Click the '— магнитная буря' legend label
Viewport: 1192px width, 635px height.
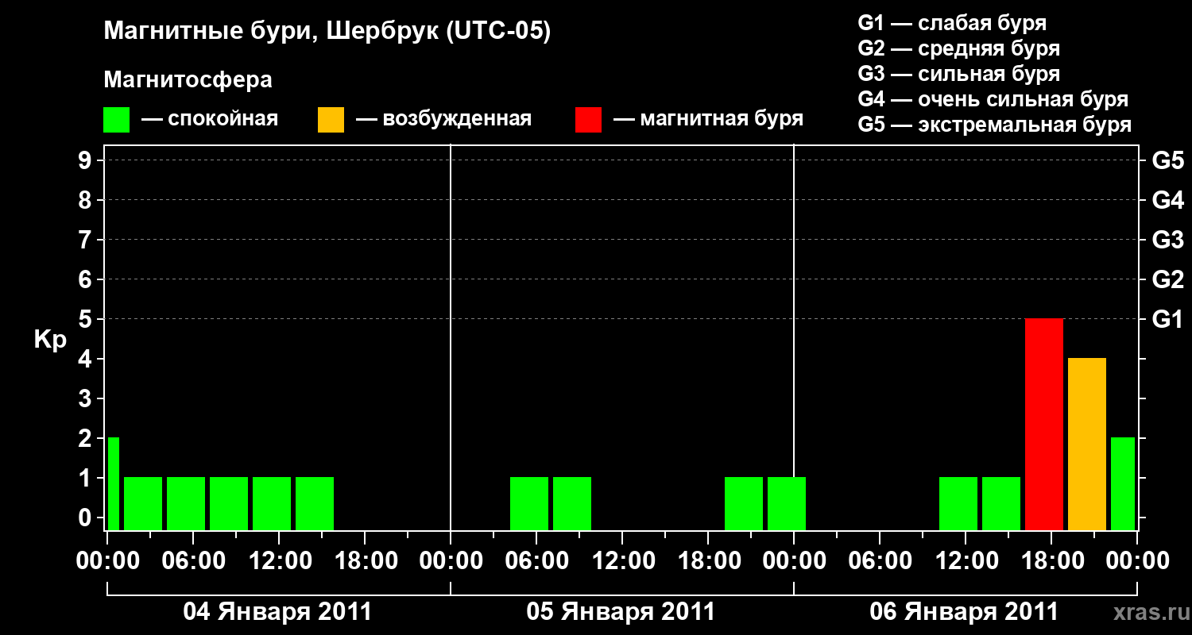[x=709, y=120]
